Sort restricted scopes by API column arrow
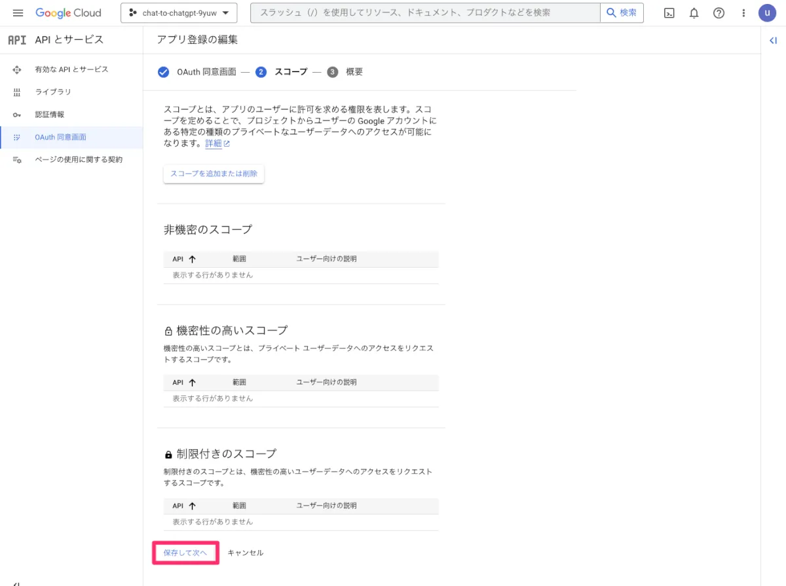786x586 pixels. (x=192, y=506)
